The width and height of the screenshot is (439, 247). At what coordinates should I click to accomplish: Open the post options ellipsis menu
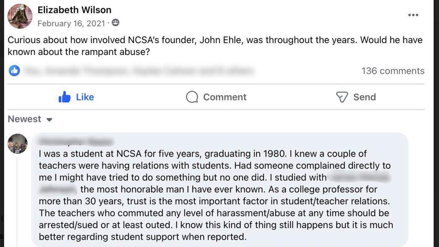tap(413, 15)
